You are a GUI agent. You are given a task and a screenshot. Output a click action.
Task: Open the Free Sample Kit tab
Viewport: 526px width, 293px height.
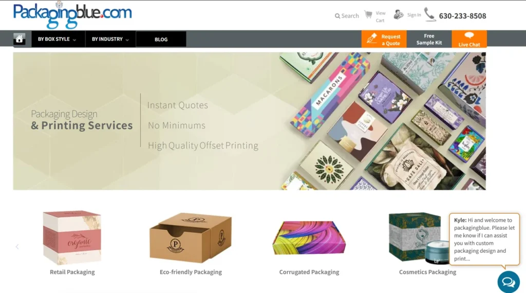(x=429, y=39)
